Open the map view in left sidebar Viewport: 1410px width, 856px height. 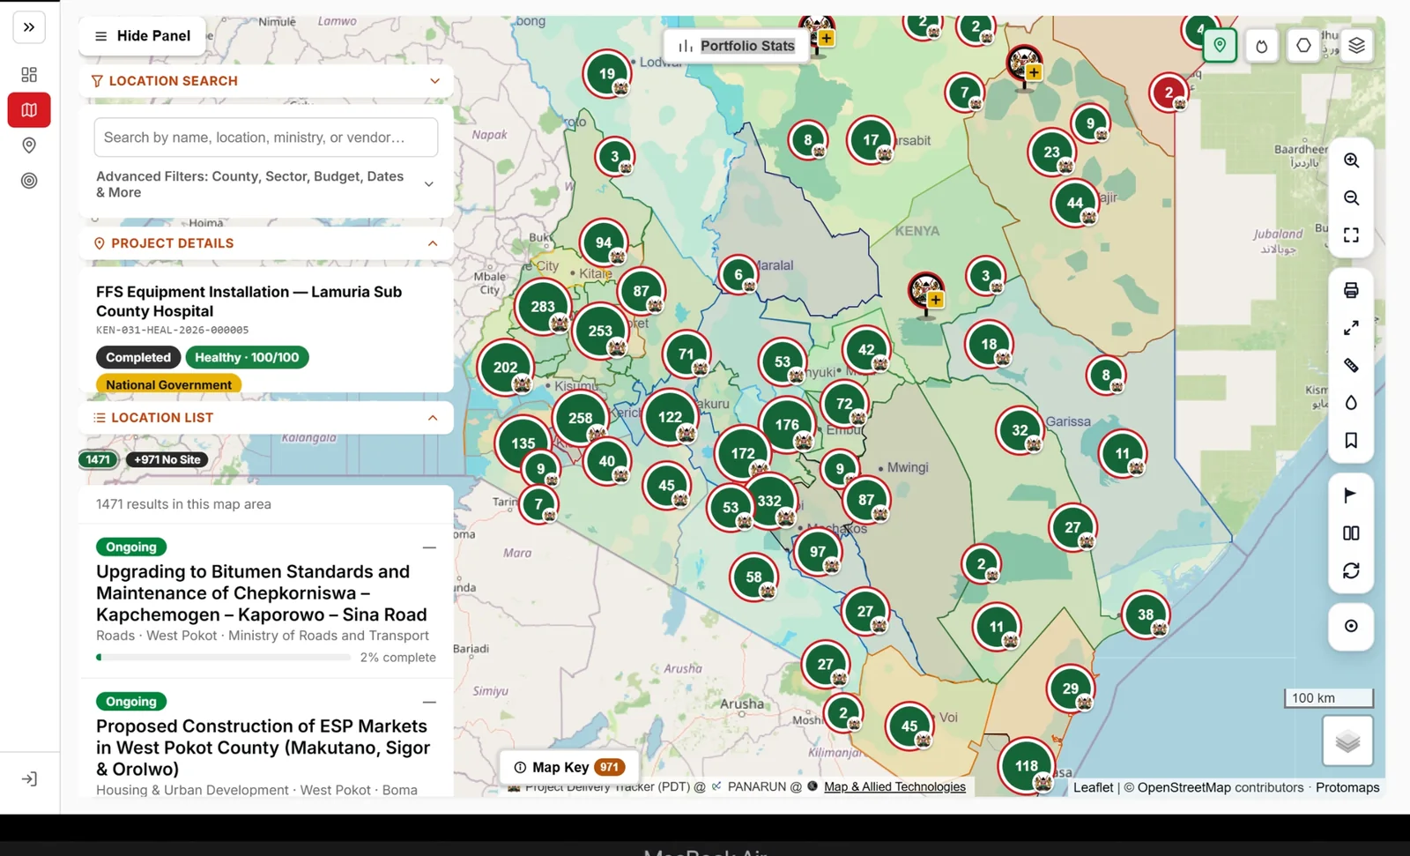point(29,110)
